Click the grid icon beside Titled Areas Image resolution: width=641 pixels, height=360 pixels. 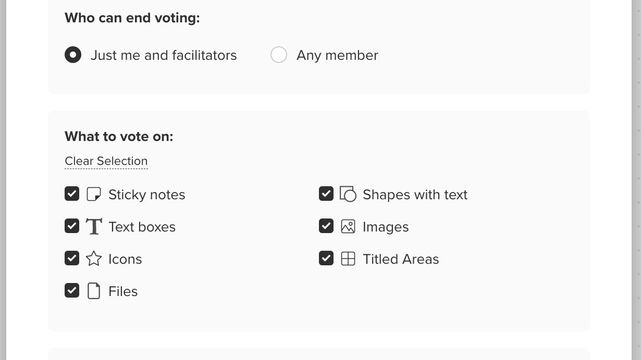point(348,258)
